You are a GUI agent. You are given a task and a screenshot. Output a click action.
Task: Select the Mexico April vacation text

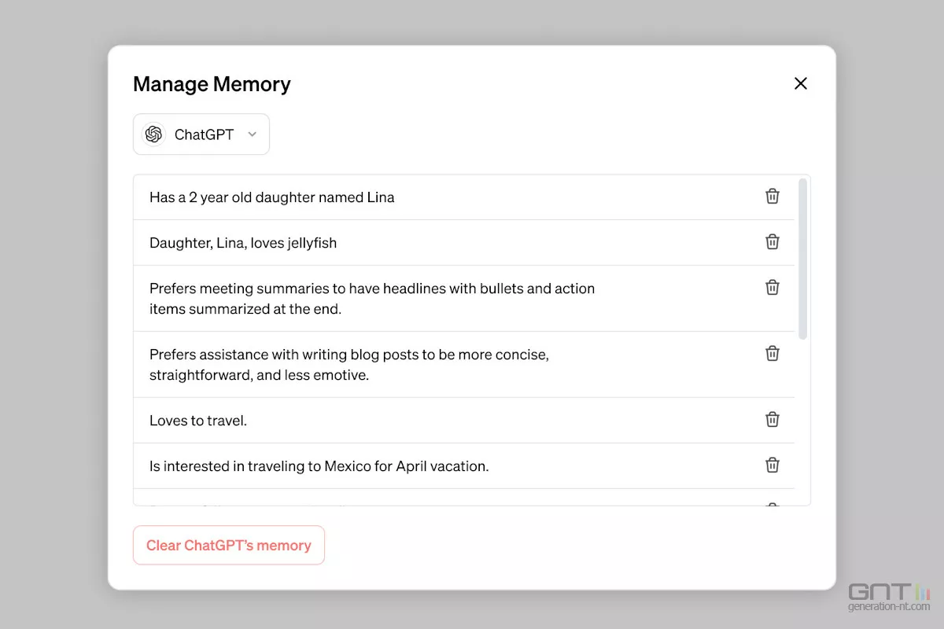319,466
